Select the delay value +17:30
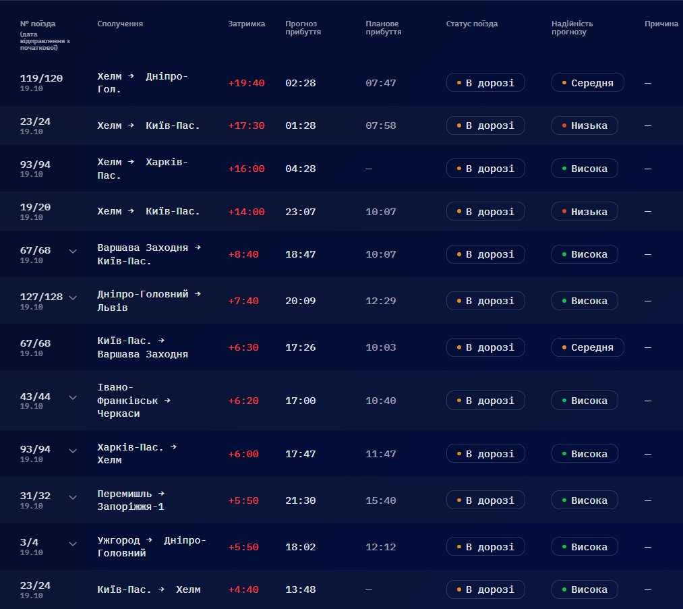 [247, 125]
